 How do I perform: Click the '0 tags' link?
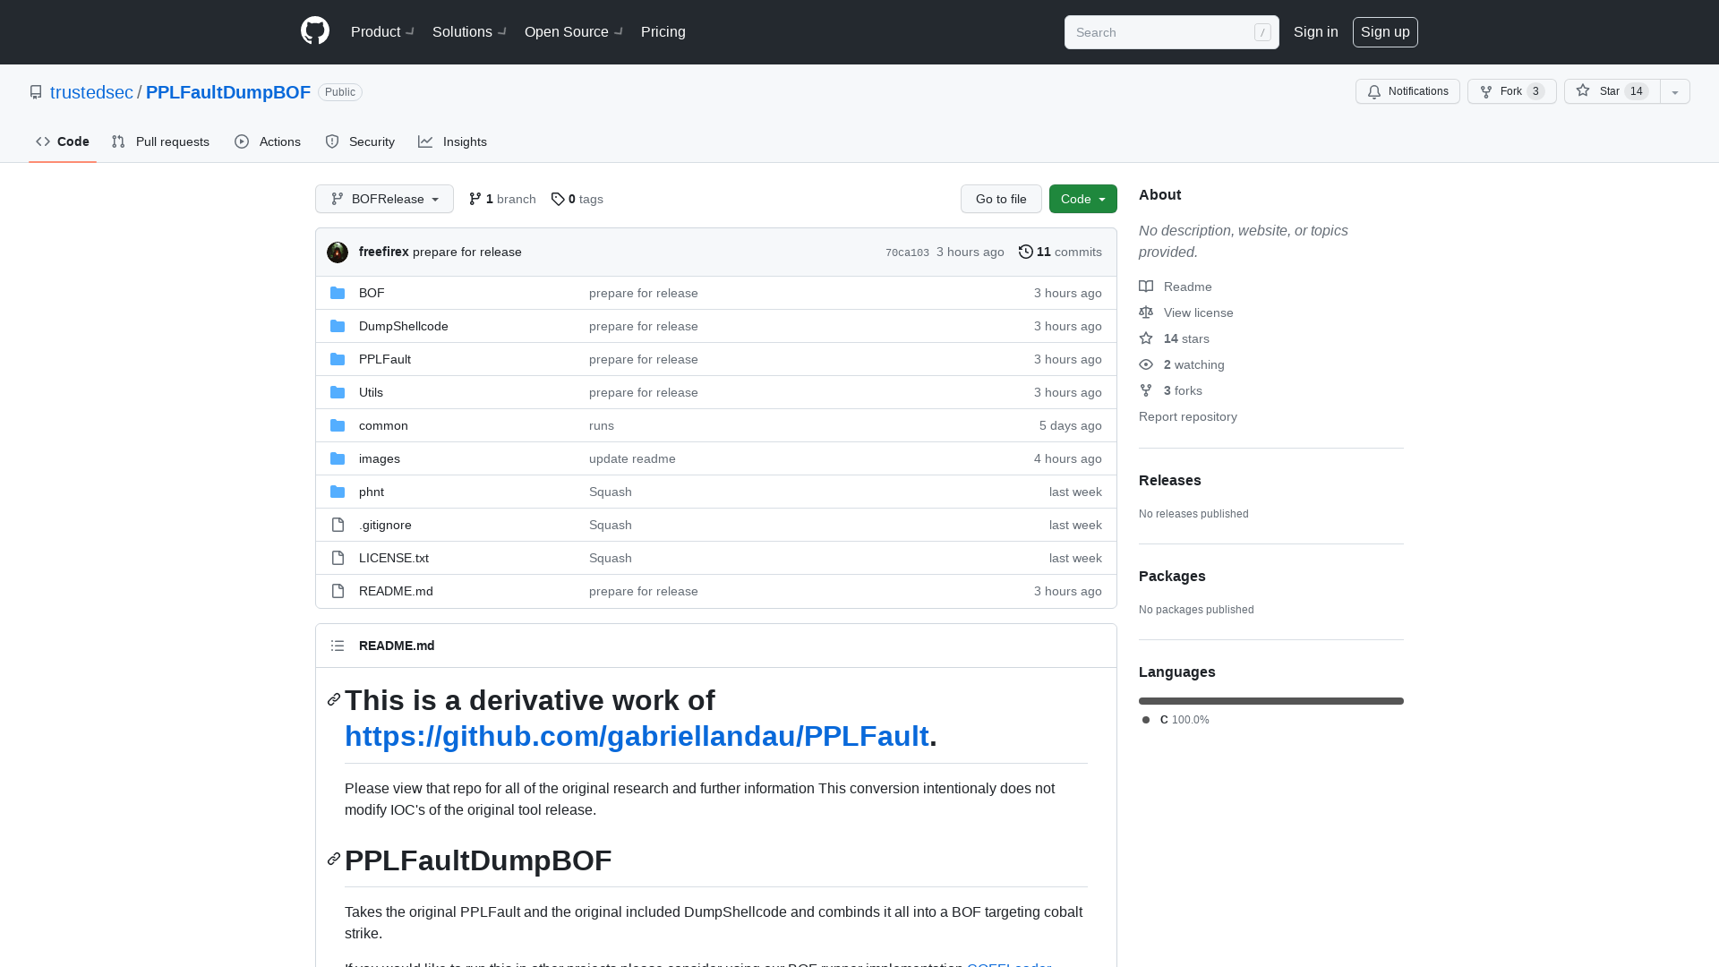(x=577, y=199)
